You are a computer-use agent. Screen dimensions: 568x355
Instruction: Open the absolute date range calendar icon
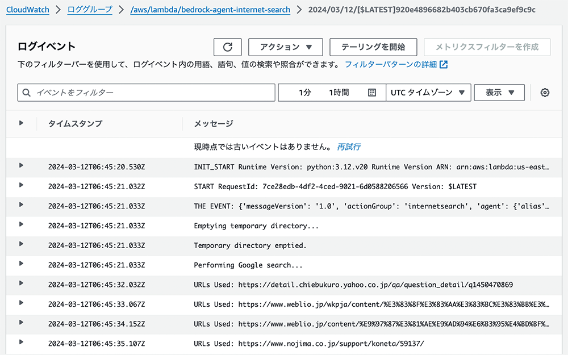(x=371, y=93)
